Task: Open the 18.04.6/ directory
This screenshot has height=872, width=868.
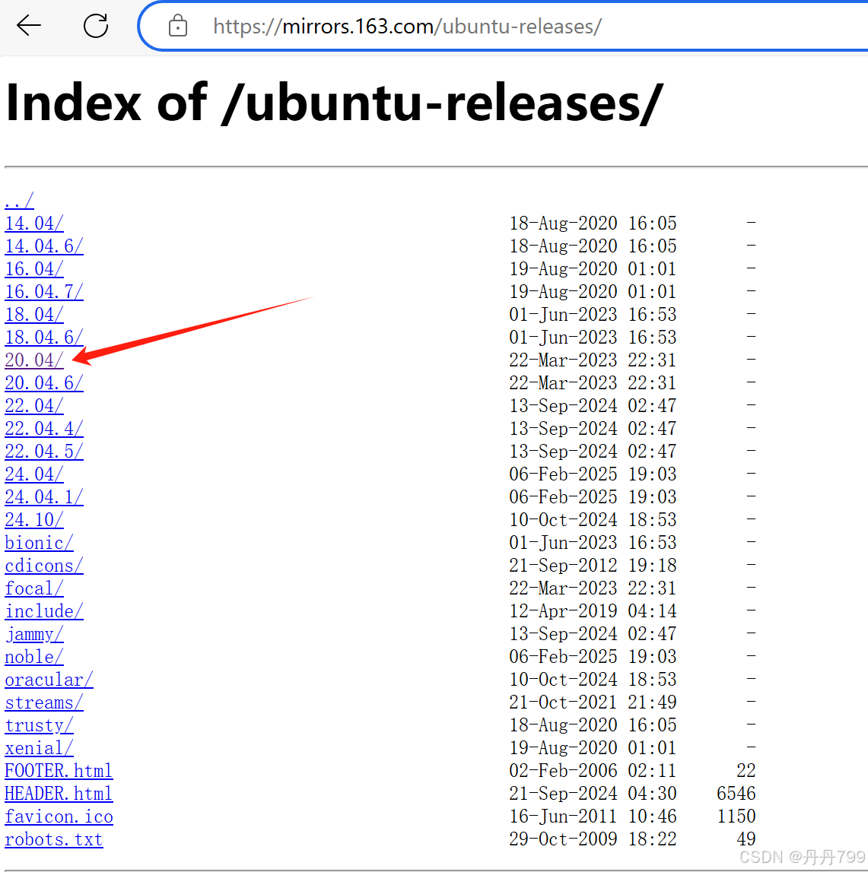Action: pos(44,338)
